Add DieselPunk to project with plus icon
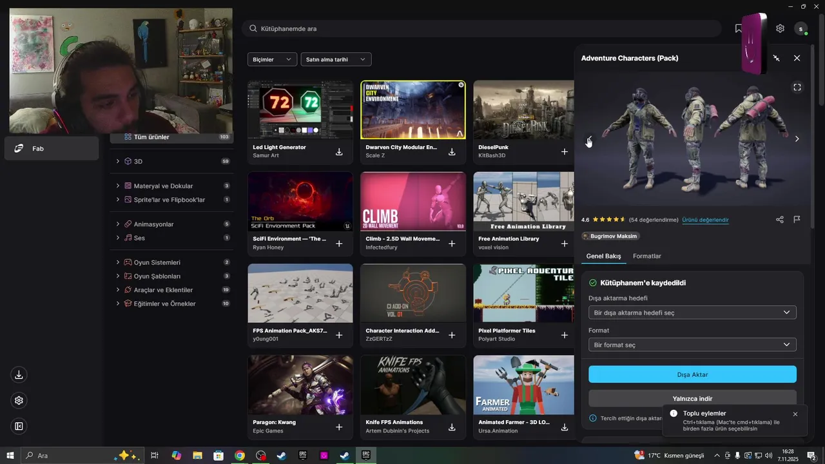 click(565, 152)
